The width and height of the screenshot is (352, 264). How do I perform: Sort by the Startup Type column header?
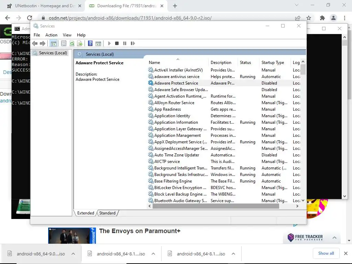[275, 63]
